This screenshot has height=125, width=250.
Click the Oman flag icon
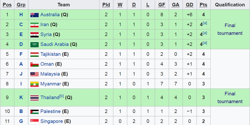(34, 64)
